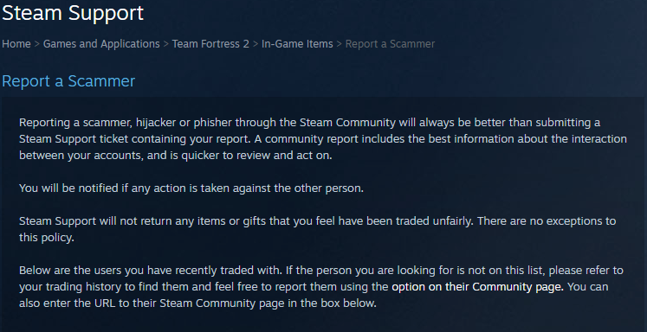Click the arrow separator after Games and Applications

pos(166,44)
